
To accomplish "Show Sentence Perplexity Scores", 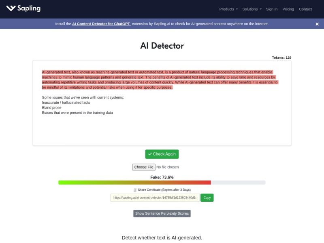I will pos(162,213).
